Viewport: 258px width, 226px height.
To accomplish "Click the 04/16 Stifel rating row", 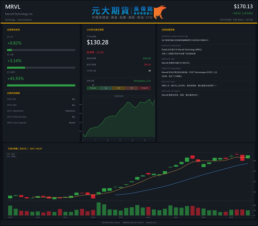I will point(41,105).
